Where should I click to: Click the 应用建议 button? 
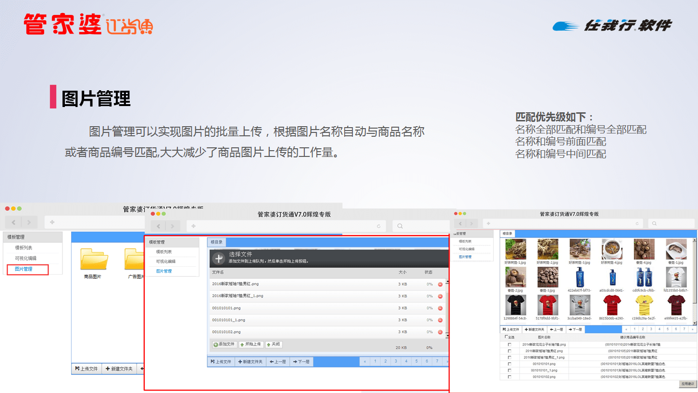point(687,384)
